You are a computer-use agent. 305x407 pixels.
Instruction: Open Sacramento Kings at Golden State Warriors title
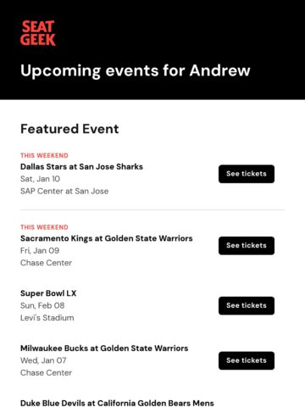[107, 238]
